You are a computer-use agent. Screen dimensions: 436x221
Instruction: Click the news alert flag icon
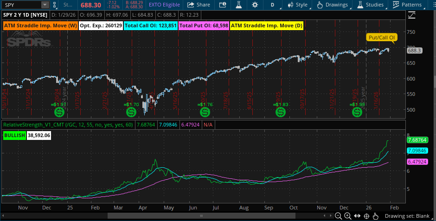[223, 5]
